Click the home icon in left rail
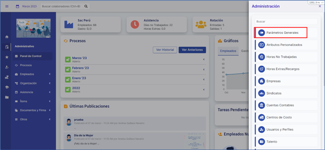 click(x=7, y=37)
